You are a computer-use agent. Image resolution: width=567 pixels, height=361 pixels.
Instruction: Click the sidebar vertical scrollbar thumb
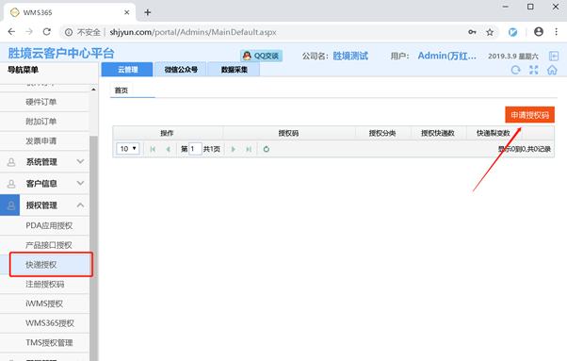coord(93,248)
